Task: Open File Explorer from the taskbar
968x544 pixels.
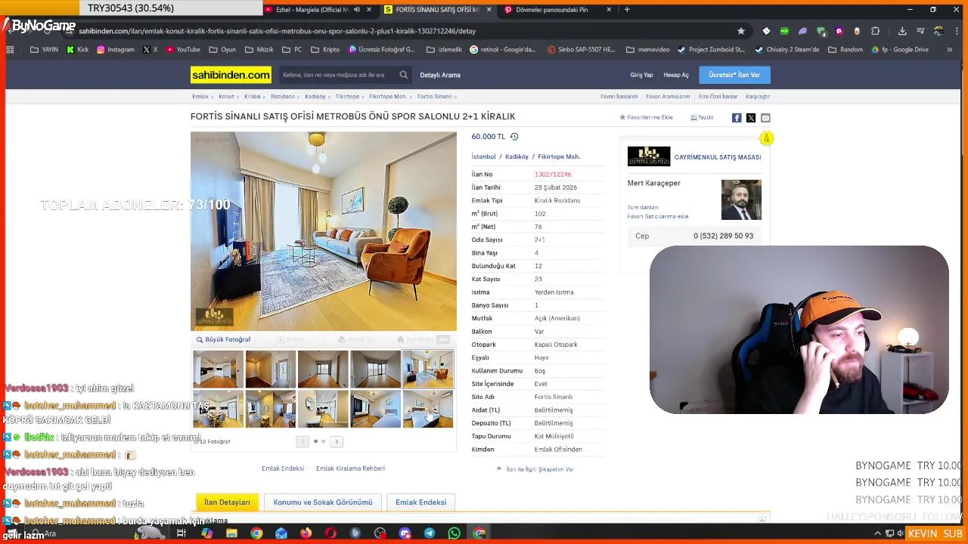Action: pos(231,533)
